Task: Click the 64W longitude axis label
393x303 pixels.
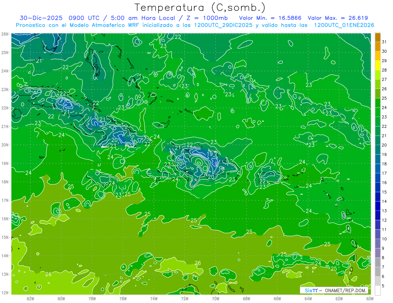Action: point(308,298)
